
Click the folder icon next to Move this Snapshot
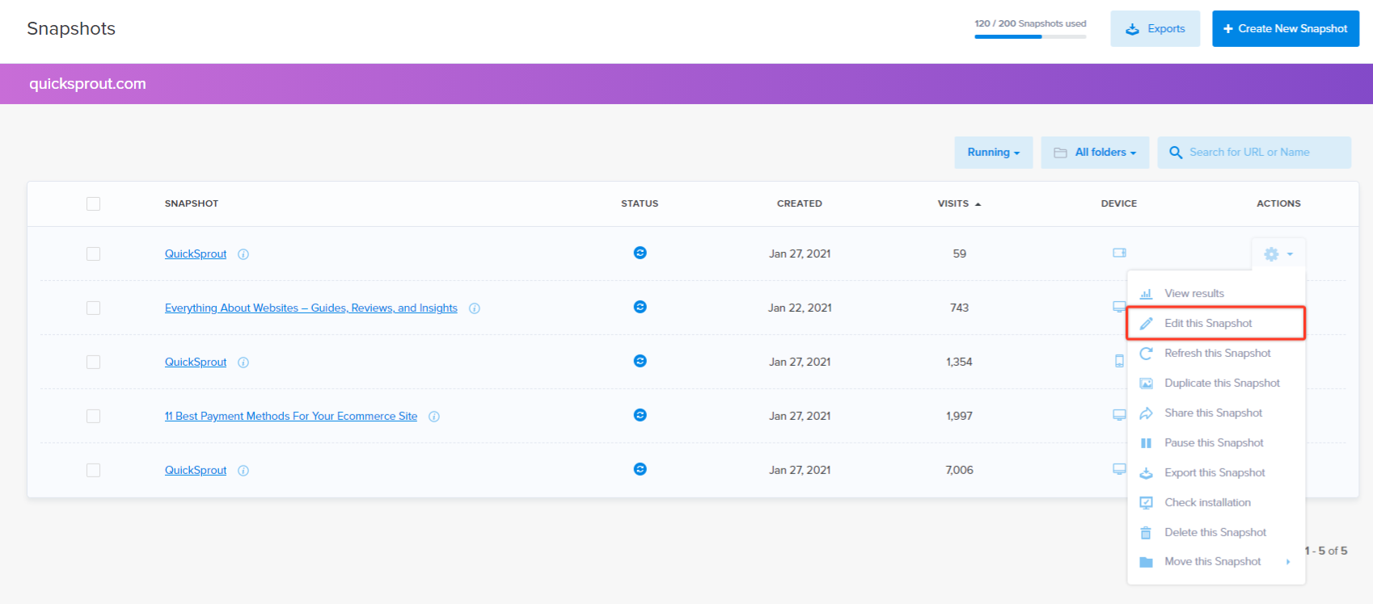(x=1146, y=562)
